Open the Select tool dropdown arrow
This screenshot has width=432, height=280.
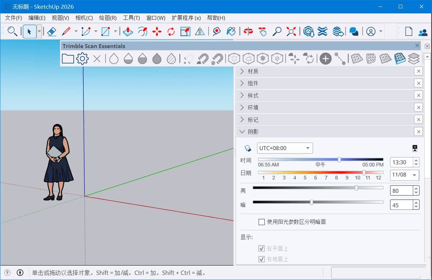pos(39,31)
